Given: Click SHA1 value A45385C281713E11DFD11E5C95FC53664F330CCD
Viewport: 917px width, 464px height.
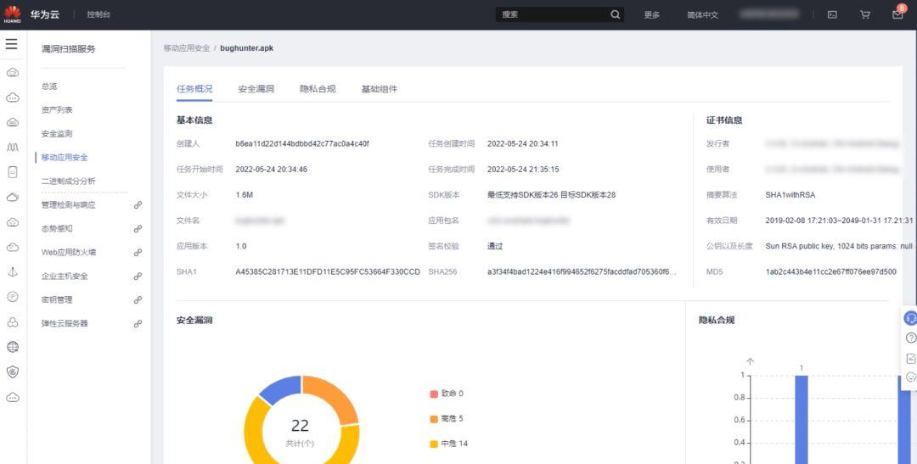Looking at the screenshot, I should coord(328,271).
